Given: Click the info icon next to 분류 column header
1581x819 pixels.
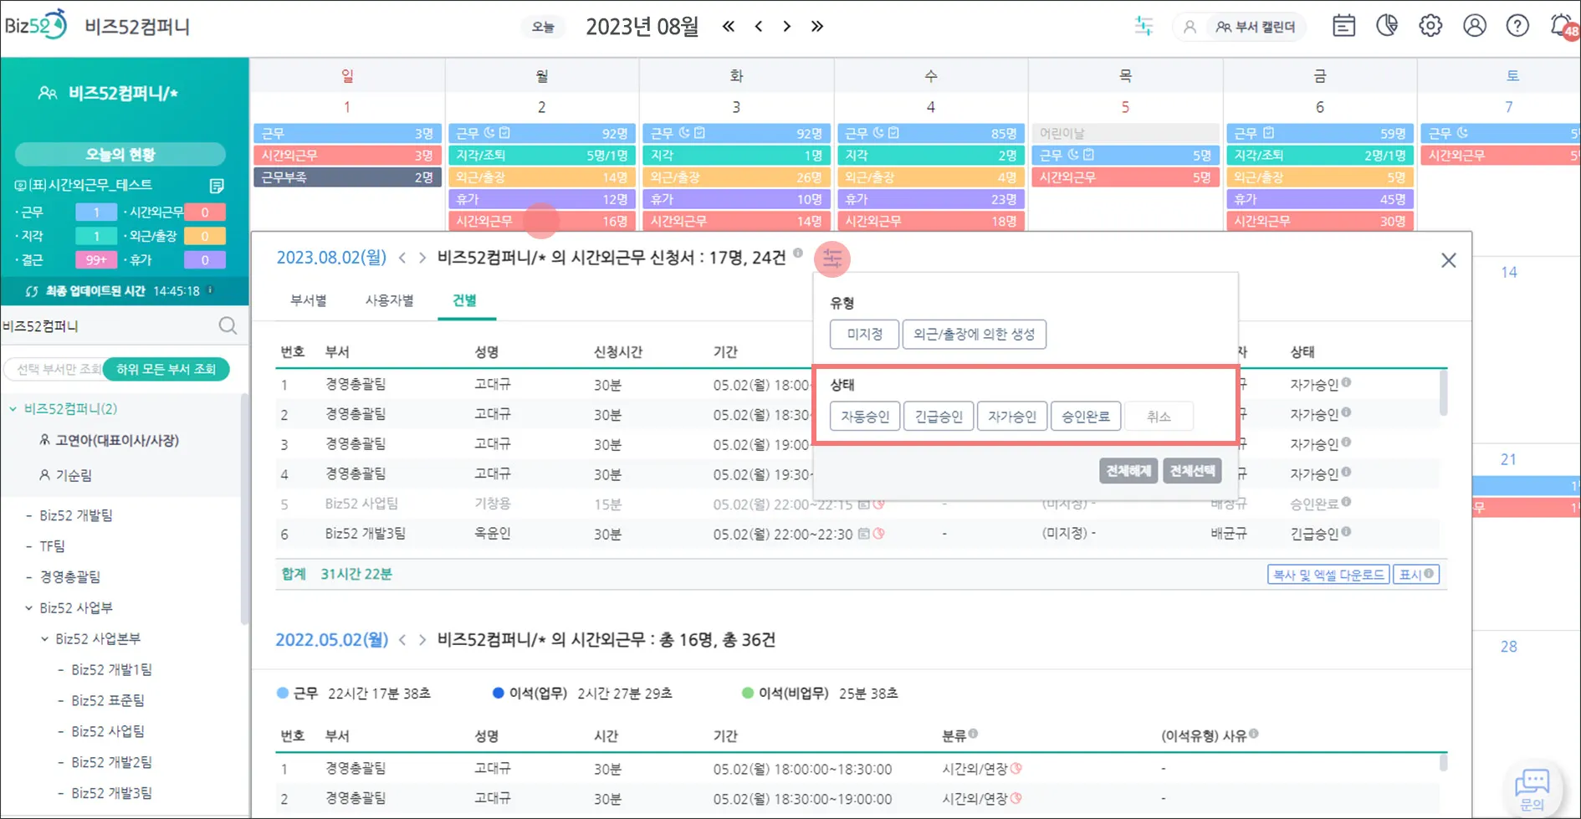Looking at the screenshot, I should pyautogui.click(x=973, y=735).
